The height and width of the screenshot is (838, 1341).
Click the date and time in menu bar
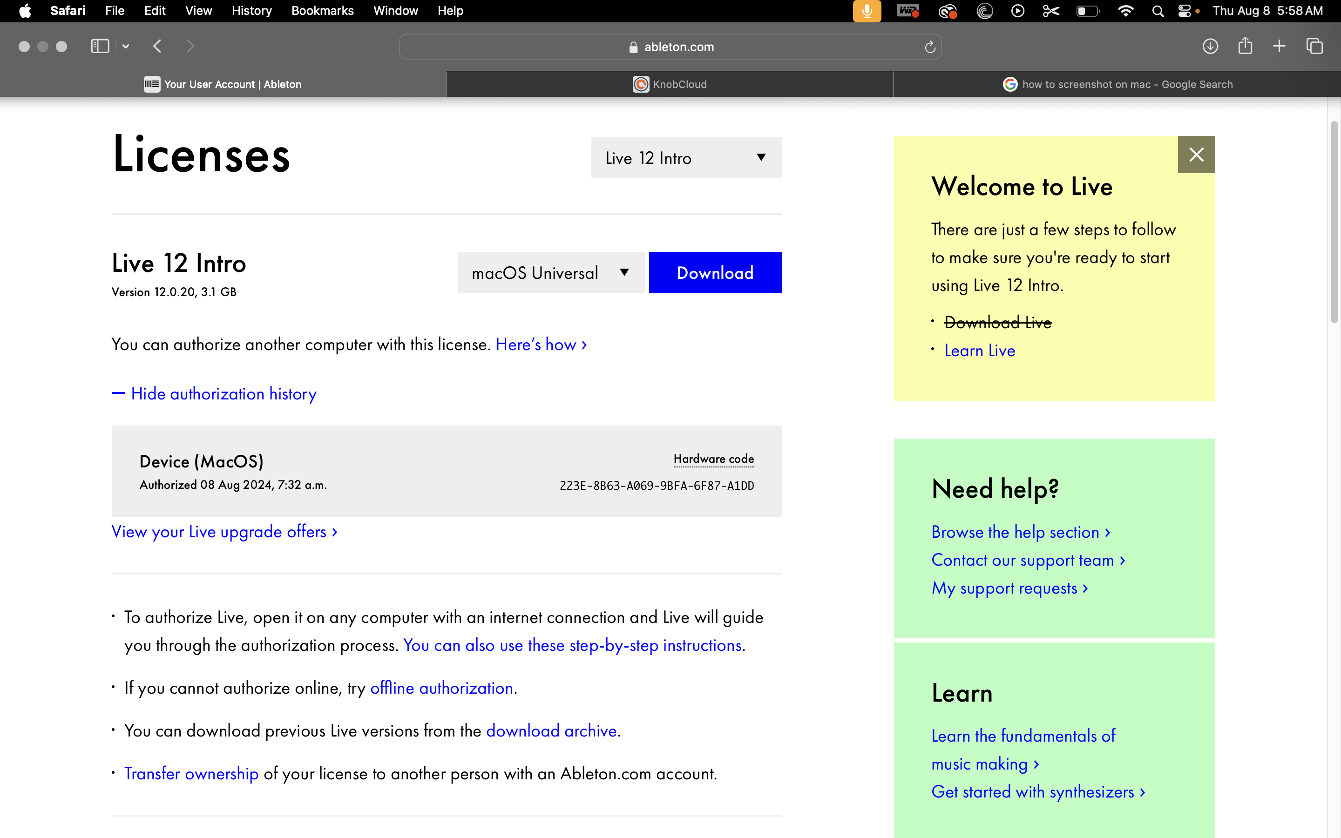click(x=1267, y=11)
